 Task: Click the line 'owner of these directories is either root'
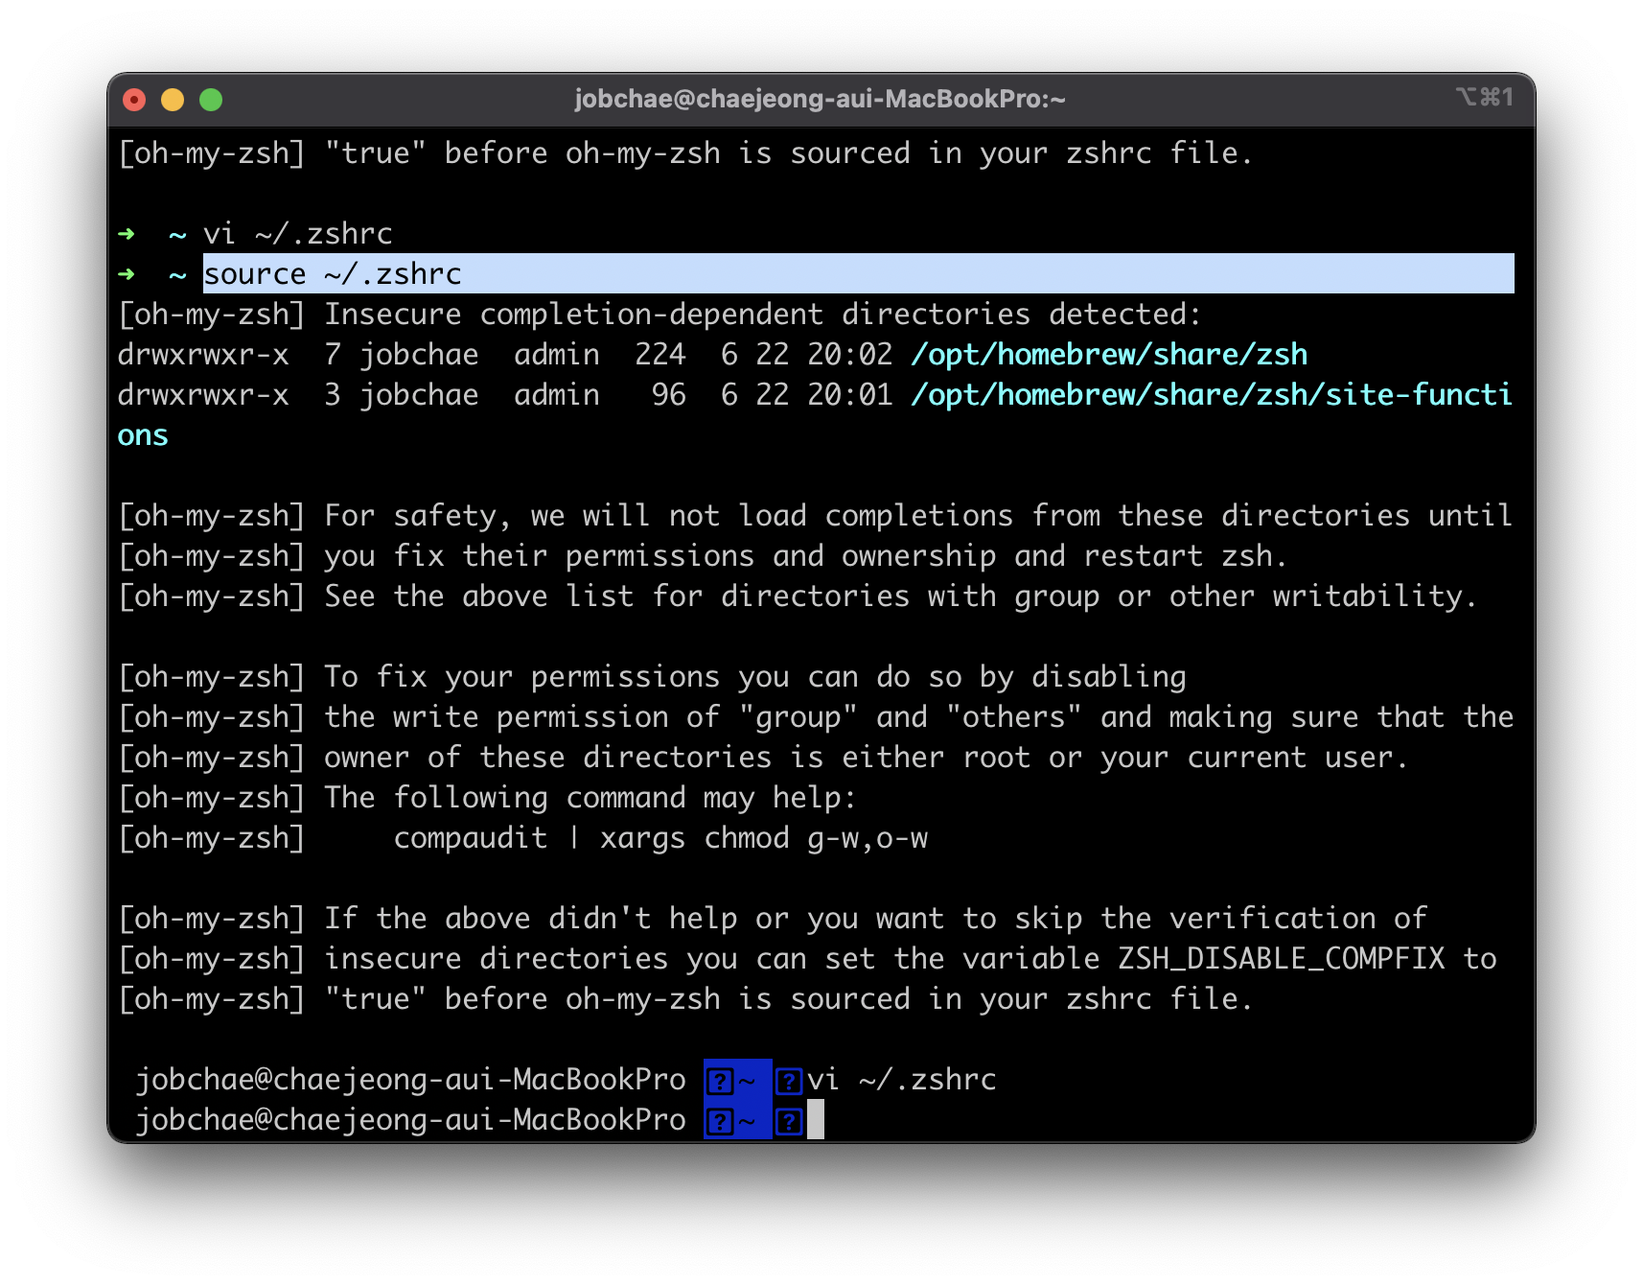click(x=763, y=758)
